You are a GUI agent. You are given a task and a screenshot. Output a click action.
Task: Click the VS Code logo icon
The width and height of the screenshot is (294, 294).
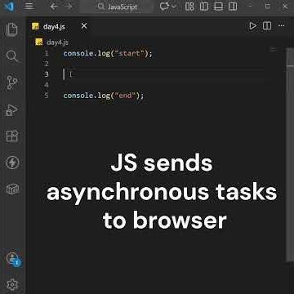(10, 6)
